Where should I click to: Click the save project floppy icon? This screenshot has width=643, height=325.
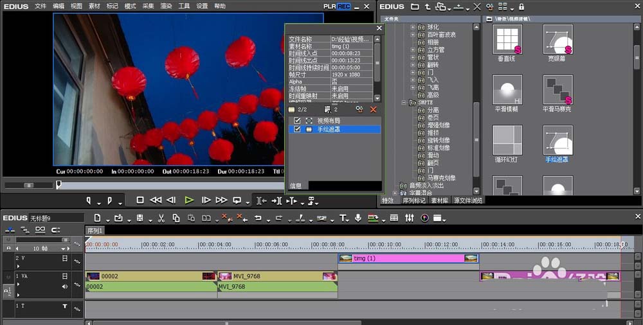coord(140,218)
